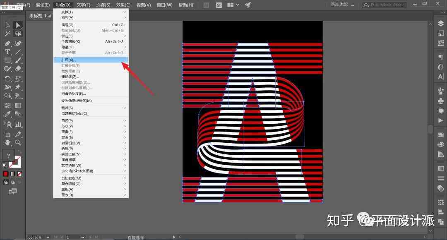Image resolution: width=447 pixels, height=240 pixels.
Task: Expand 路径(P) Path submenu
Action: click(x=91, y=120)
